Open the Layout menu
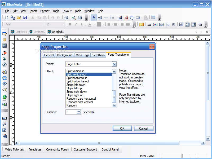Viewport: 212px width, 159px height. [67, 11]
